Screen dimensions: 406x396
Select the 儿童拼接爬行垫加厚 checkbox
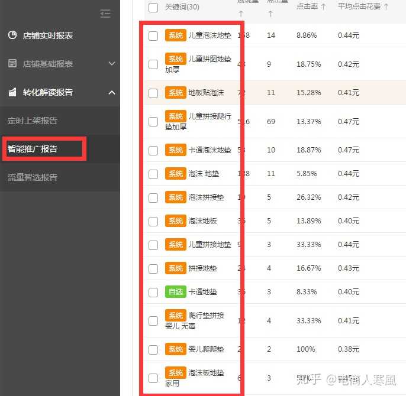(x=153, y=122)
